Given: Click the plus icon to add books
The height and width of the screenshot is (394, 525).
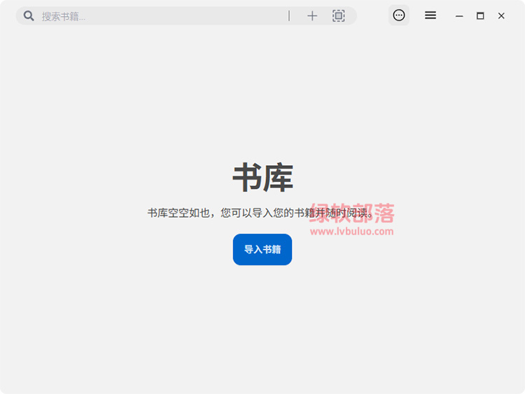Looking at the screenshot, I should tap(312, 15).
